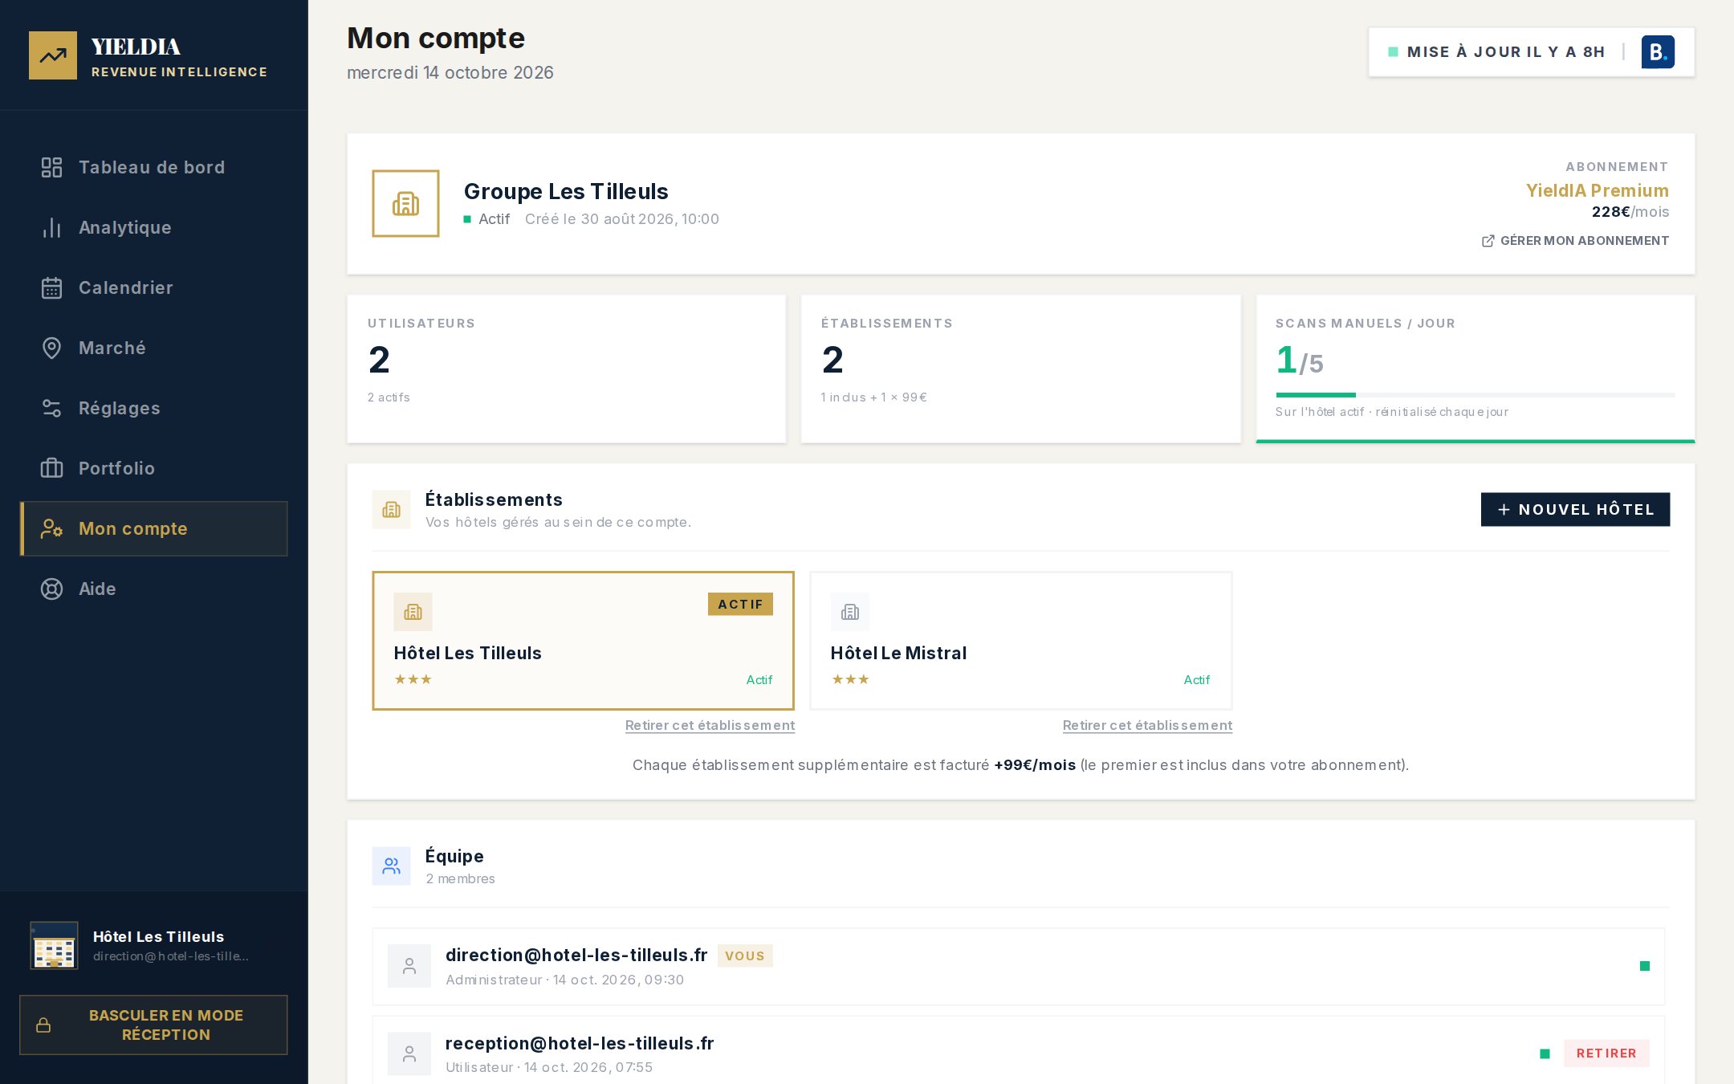Image resolution: width=1734 pixels, height=1084 pixels.
Task: Remove reception user with Retirer button
Action: point(1606,1053)
